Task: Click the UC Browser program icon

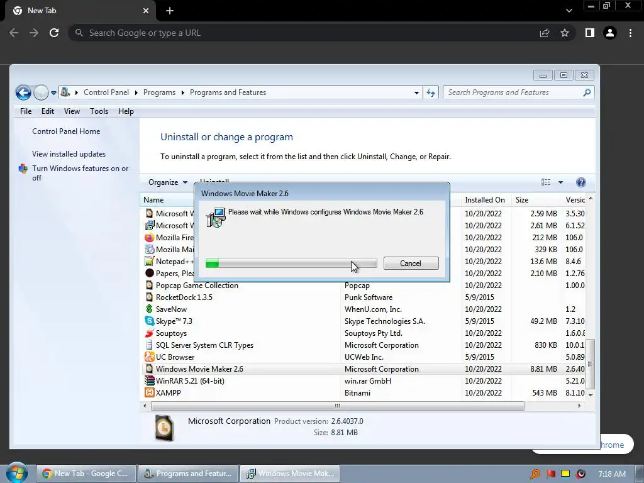Action: click(149, 357)
